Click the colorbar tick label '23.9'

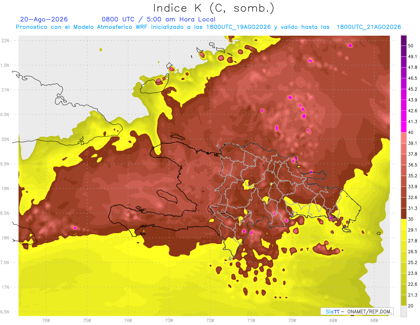pyautogui.click(x=413, y=273)
